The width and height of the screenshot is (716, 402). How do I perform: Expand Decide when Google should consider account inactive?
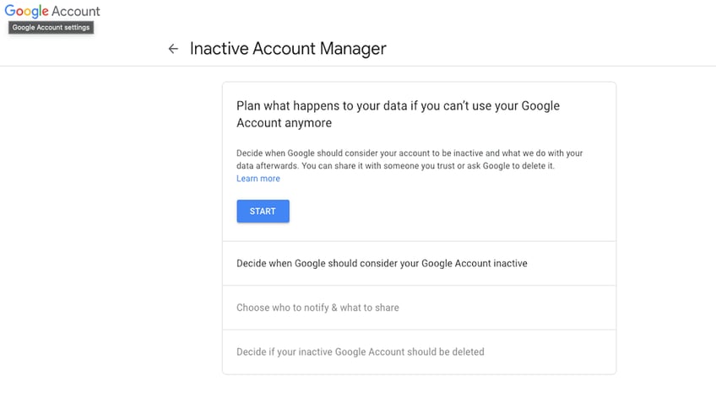pos(419,264)
